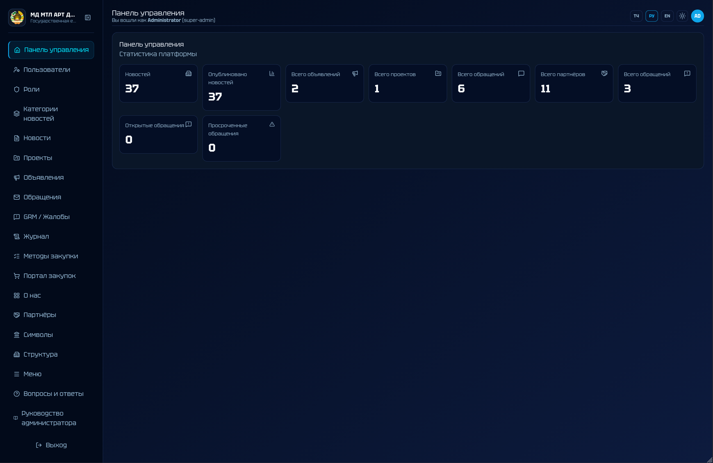Open Панель управления in the sidebar
The image size is (713, 463).
[51, 50]
